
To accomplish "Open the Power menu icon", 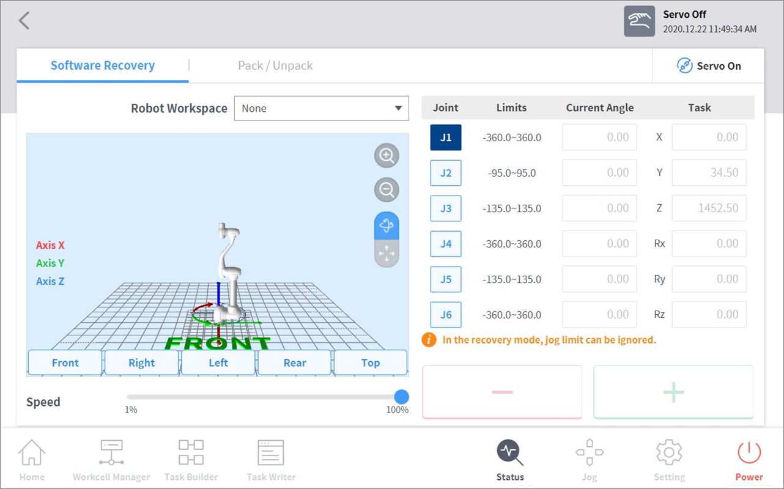I will pyautogui.click(x=749, y=454).
